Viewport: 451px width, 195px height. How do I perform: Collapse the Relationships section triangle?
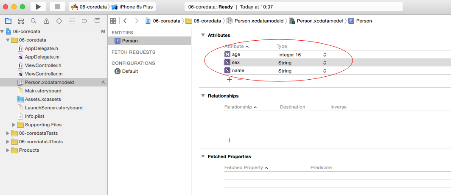(203, 96)
